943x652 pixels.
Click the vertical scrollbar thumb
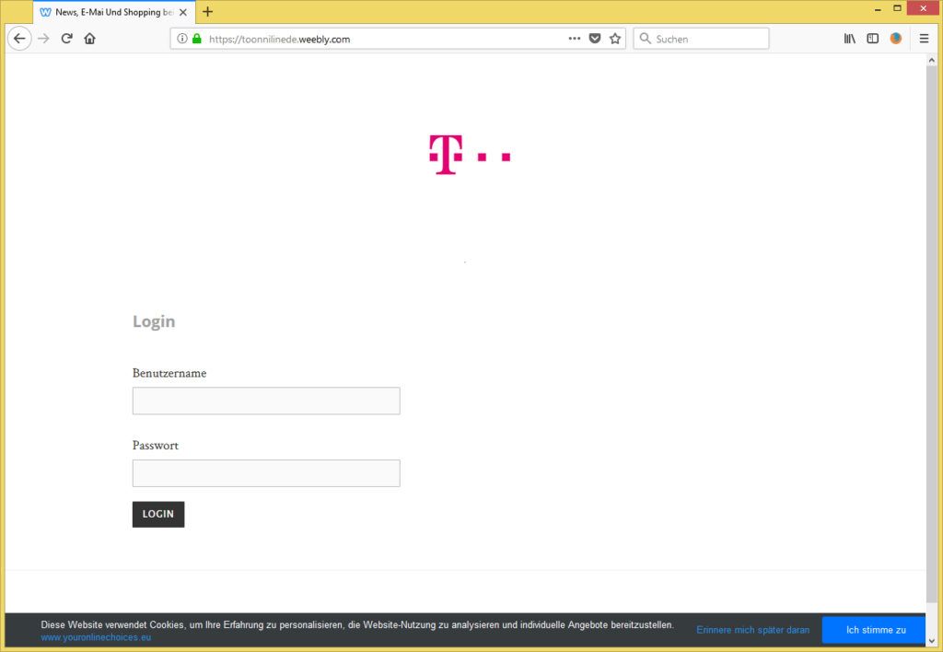(x=932, y=333)
